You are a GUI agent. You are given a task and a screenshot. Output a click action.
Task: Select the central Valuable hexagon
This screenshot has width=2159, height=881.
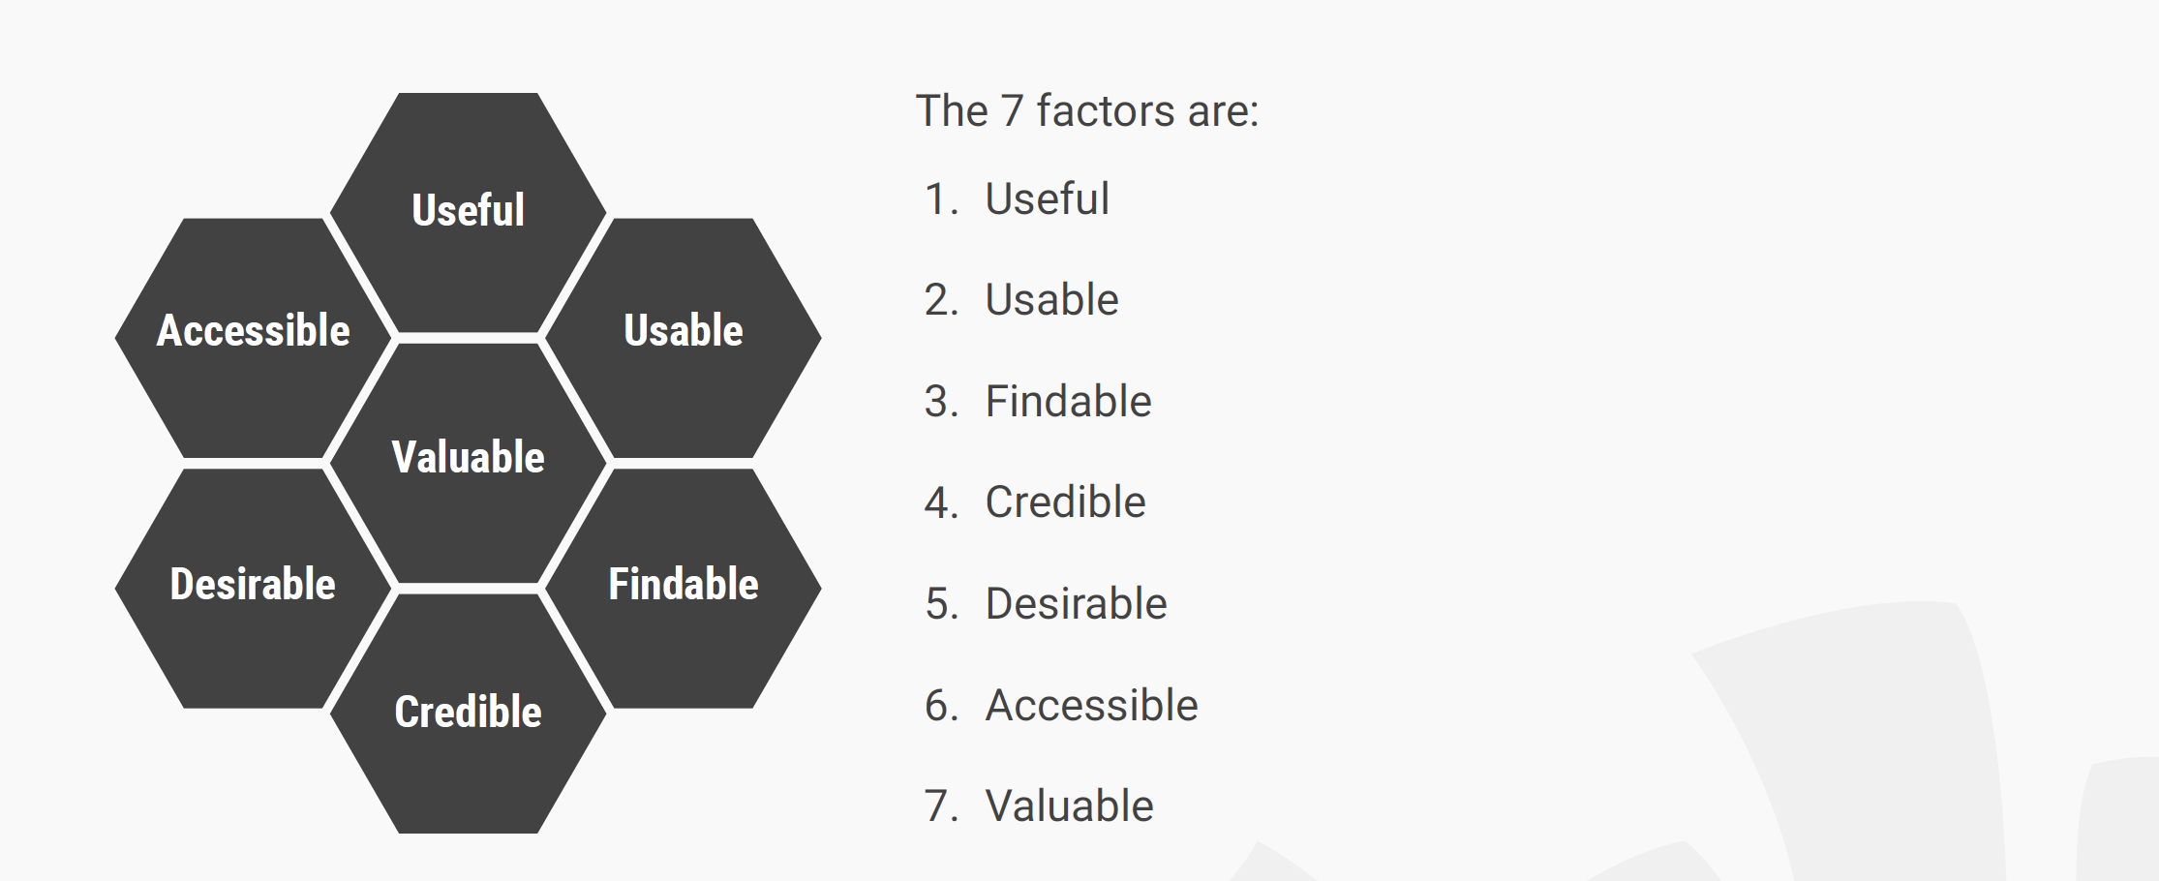[468, 463]
